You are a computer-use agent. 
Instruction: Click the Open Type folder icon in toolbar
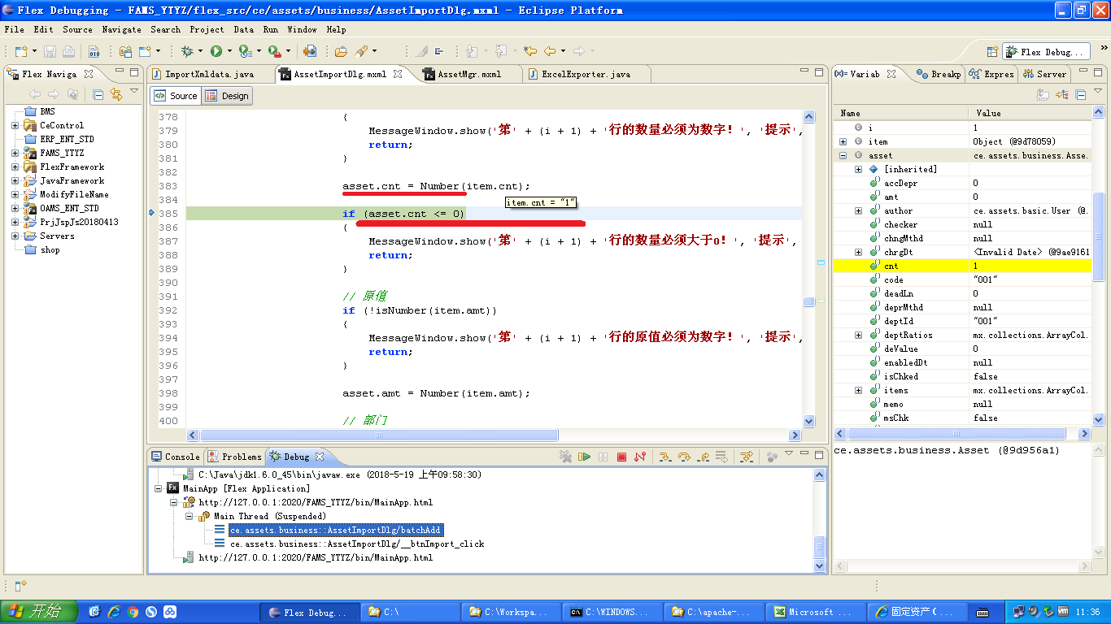341,51
